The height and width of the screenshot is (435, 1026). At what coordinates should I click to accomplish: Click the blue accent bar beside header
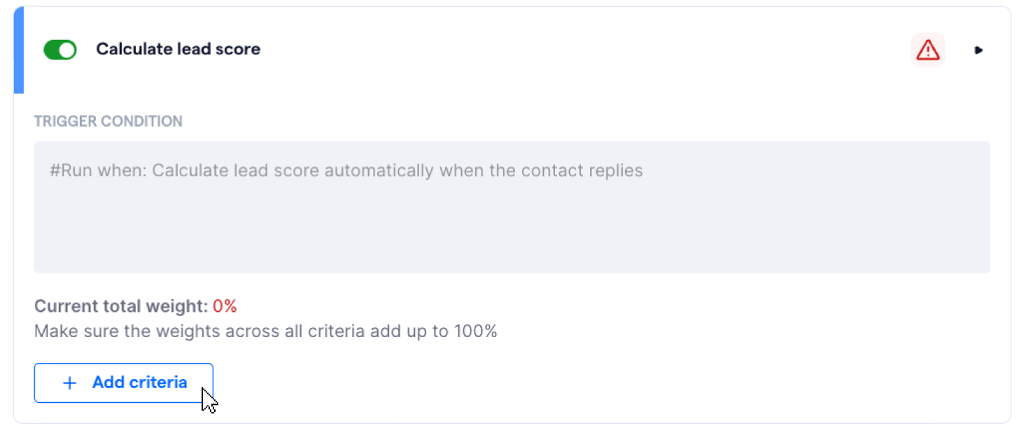click(x=19, y=50)
